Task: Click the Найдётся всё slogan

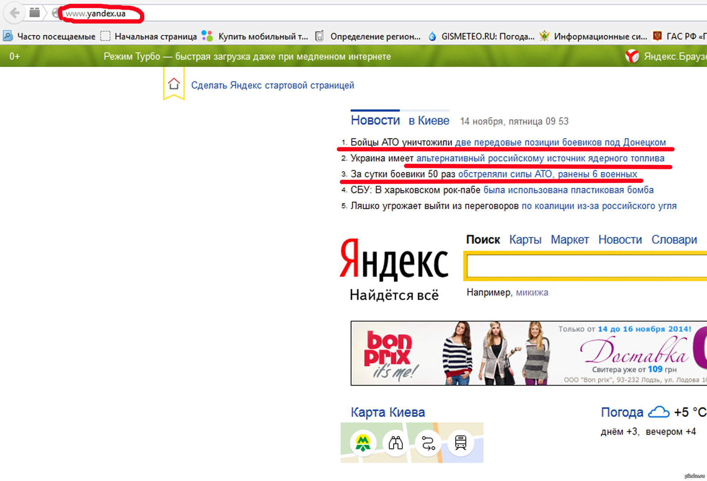Action: tap(394, 295)
